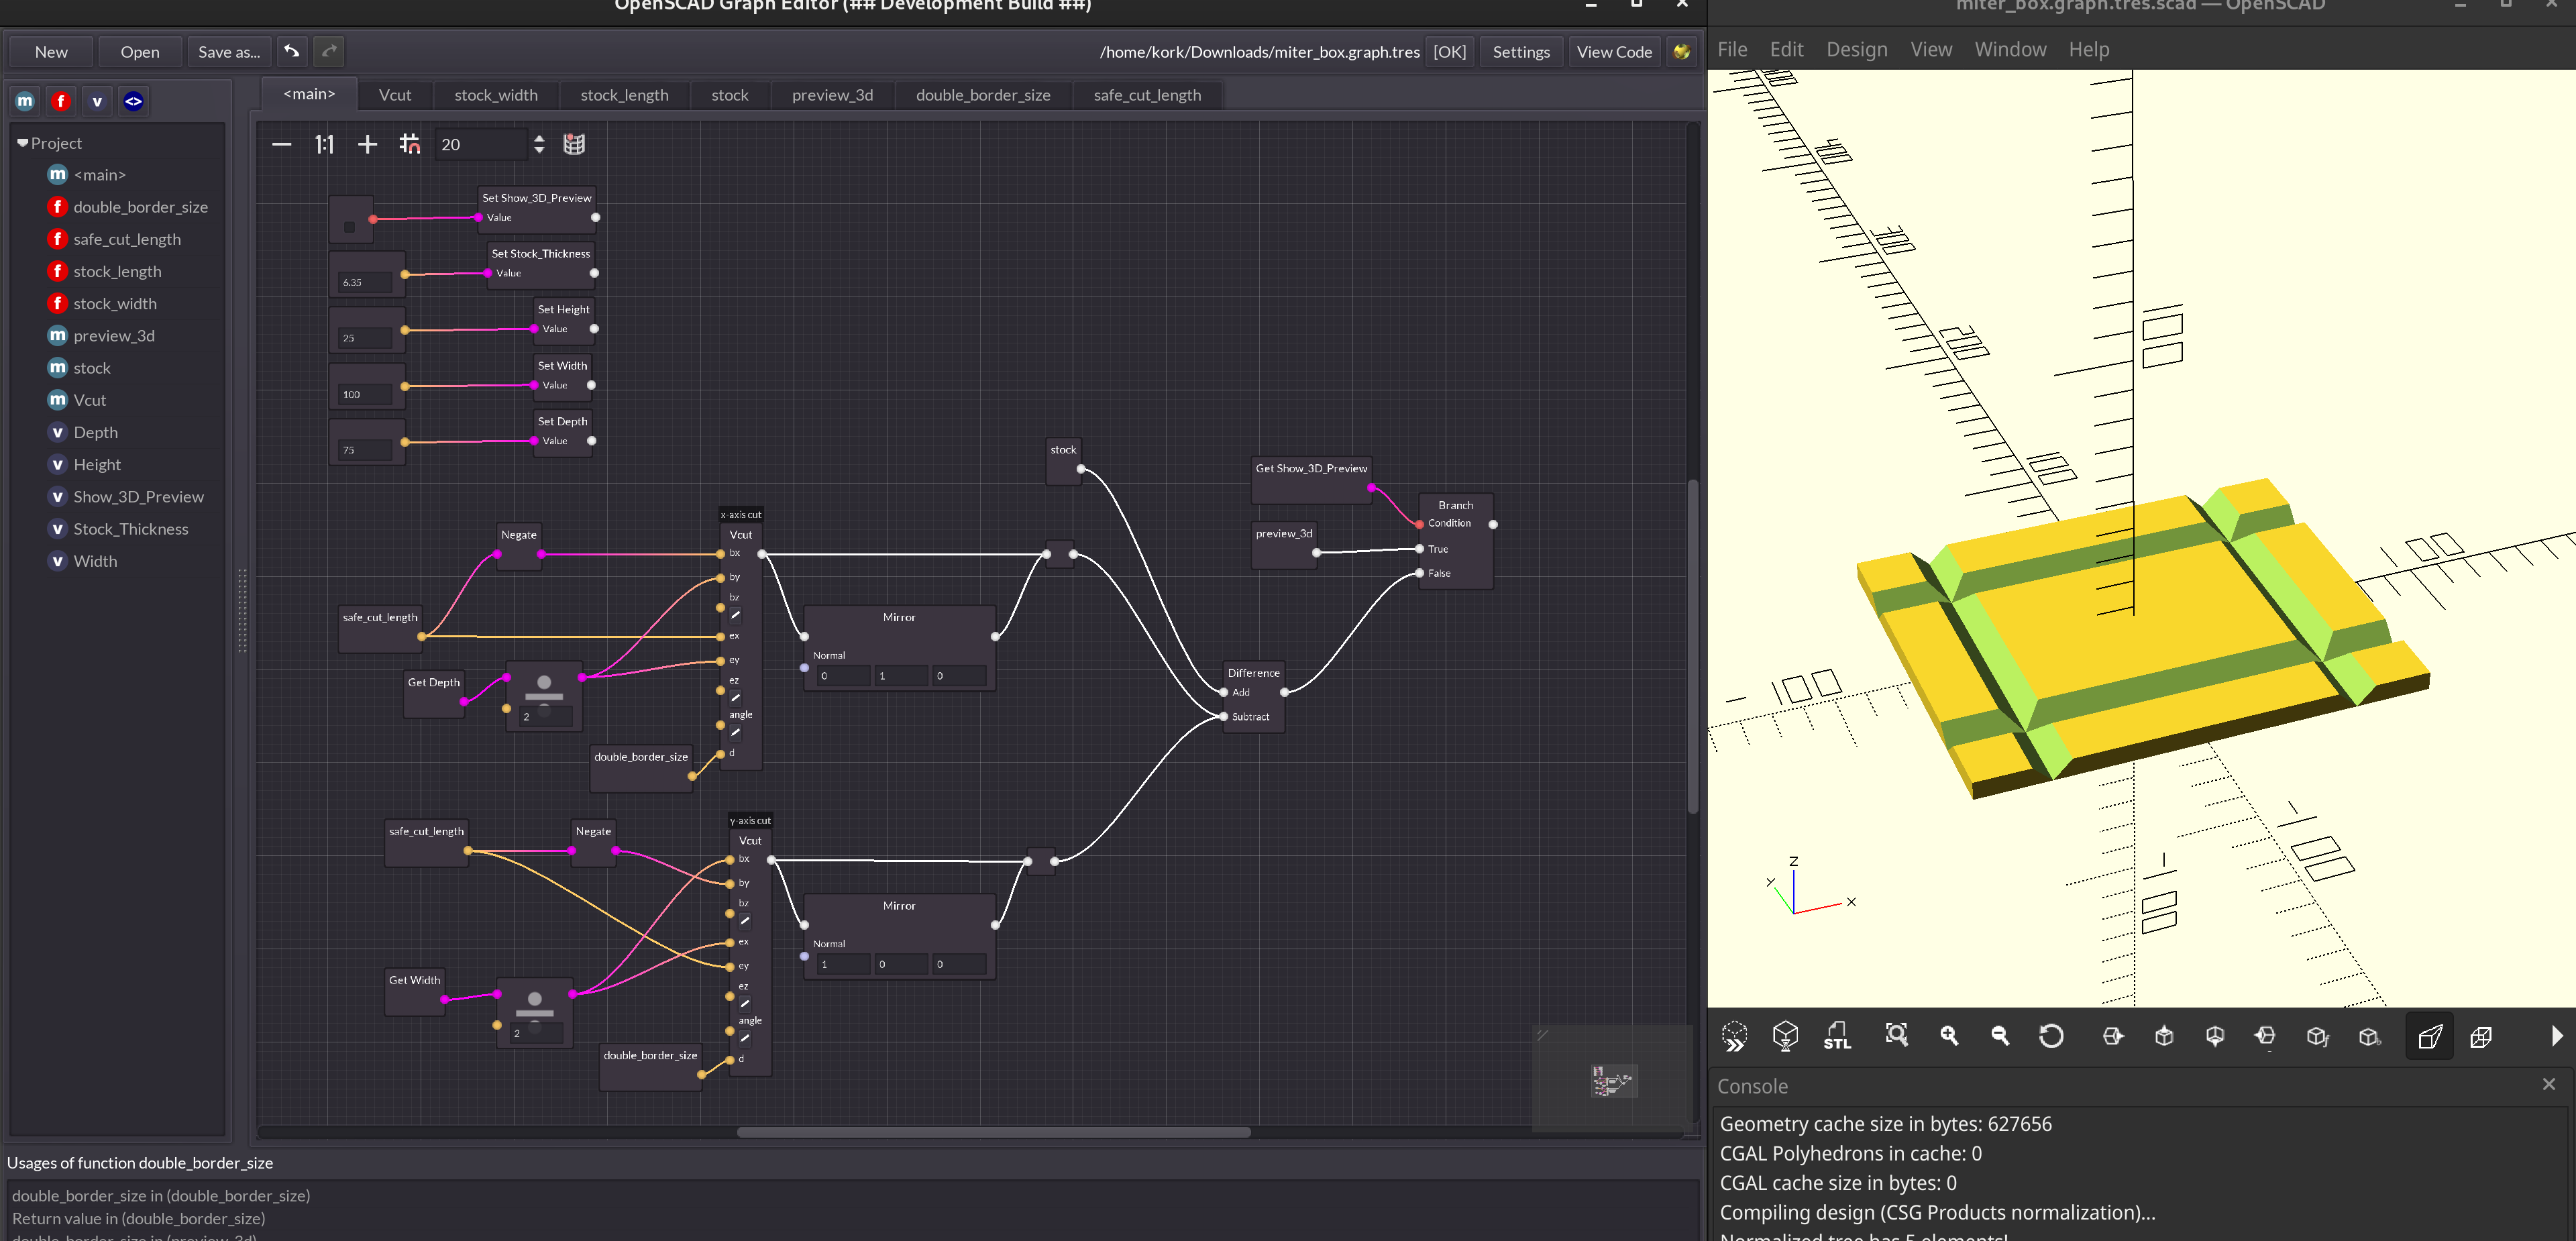Zoom in the graph with plus icon
Image resolution: width=2576 pixels, height=1241 pixels.
click(367, 145)
